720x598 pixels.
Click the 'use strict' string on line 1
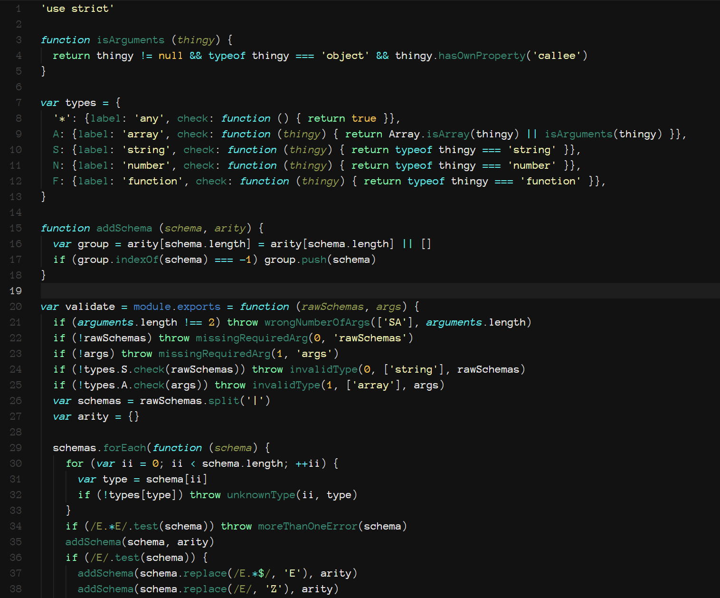pyautogui.click(x=77, y=8)
